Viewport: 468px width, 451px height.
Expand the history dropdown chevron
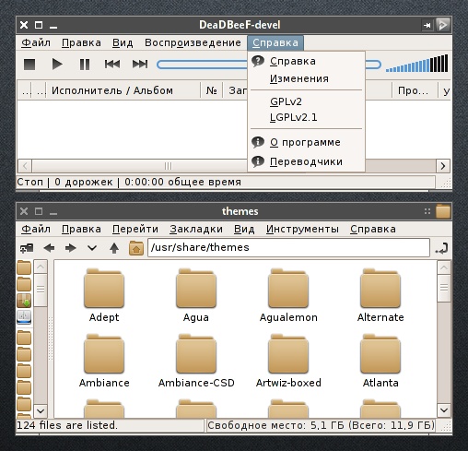pyautogui.click(x=92, y=248)
